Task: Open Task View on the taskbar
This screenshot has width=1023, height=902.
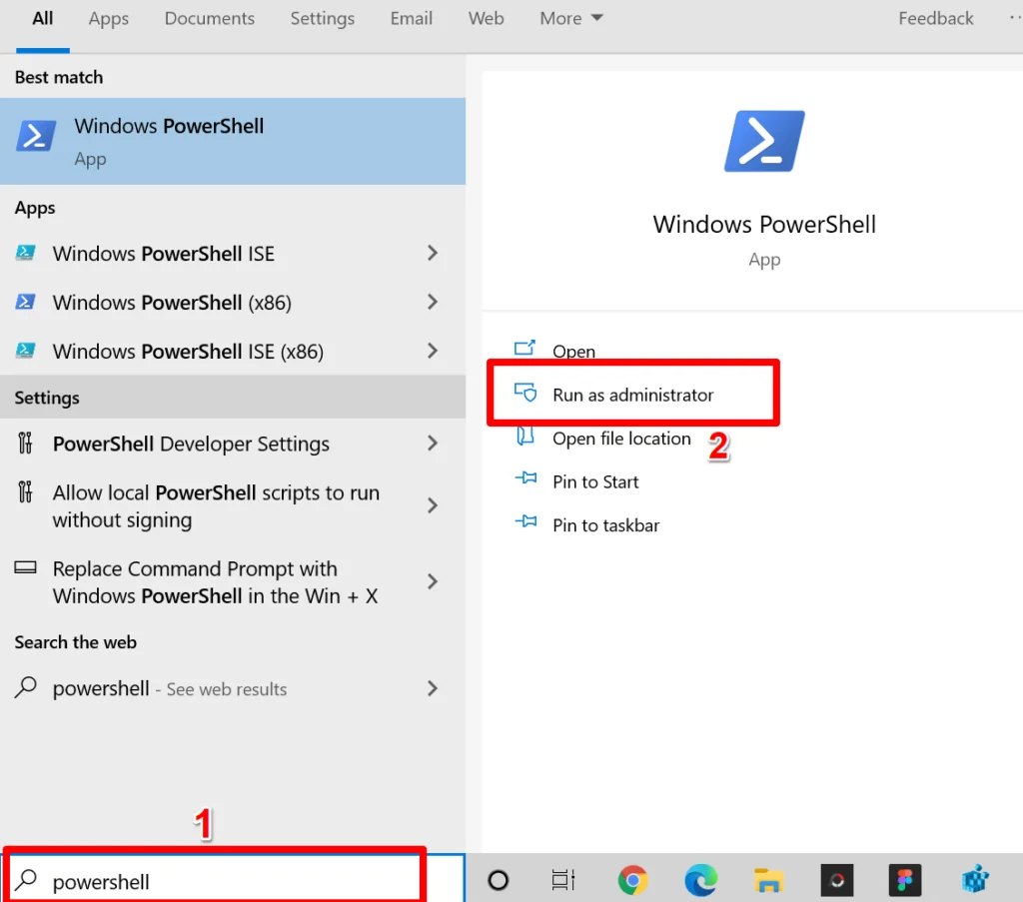Action: [563, 880]
